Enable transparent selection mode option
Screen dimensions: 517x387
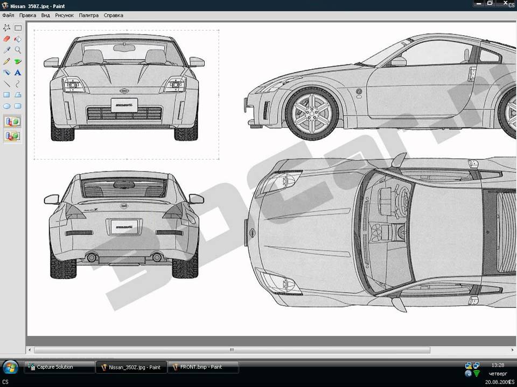tap(12, 135)
